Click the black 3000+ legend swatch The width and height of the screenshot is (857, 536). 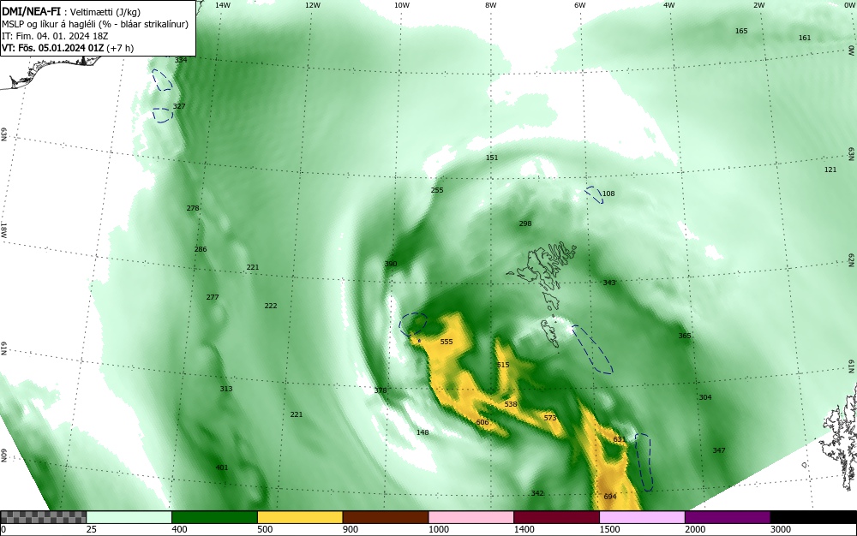click(x=813, y=517)
